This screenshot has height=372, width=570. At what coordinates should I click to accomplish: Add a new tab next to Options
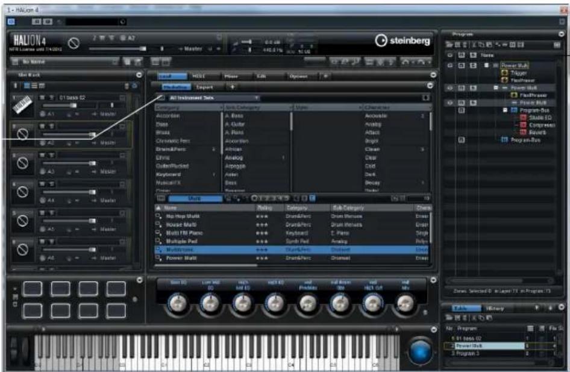point(325,76)
